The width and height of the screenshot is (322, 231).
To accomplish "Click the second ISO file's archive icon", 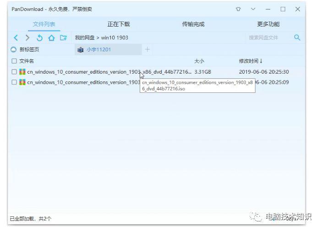I will tap(22, 82).
